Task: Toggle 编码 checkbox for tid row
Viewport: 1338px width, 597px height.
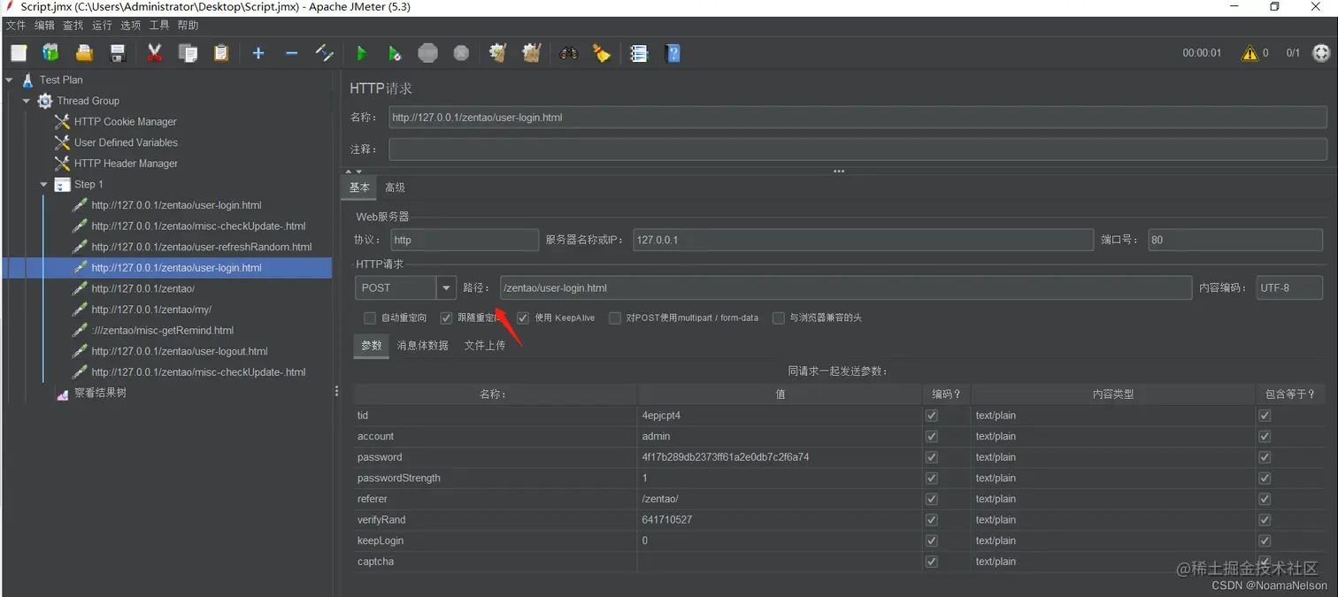Action: click(x=931, y=416)
